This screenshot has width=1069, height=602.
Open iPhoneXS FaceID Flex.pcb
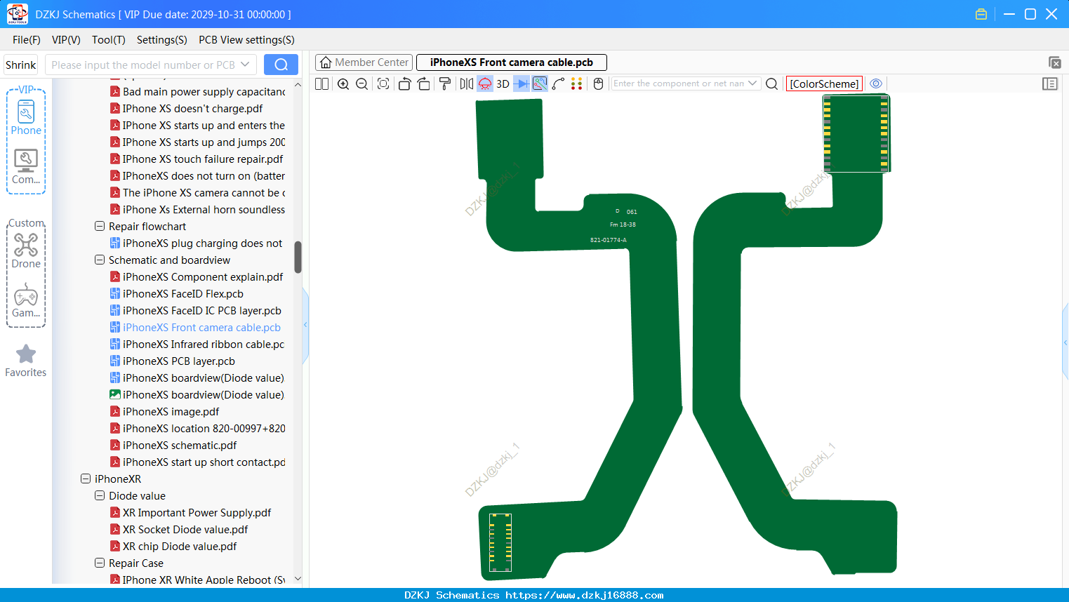182,294
